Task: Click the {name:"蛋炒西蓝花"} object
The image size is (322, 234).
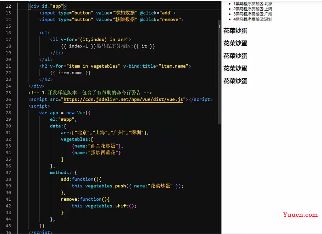Action: [x=96, y=153]
